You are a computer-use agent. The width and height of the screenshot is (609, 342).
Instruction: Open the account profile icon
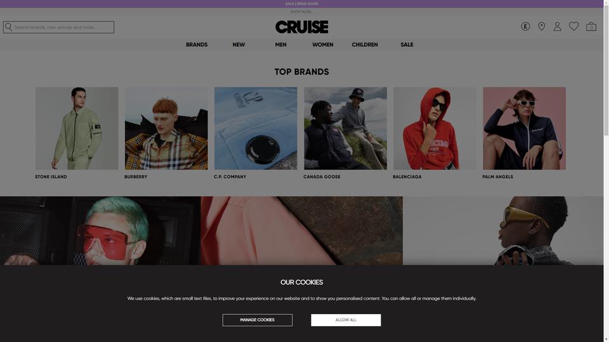tap(558, 27)
